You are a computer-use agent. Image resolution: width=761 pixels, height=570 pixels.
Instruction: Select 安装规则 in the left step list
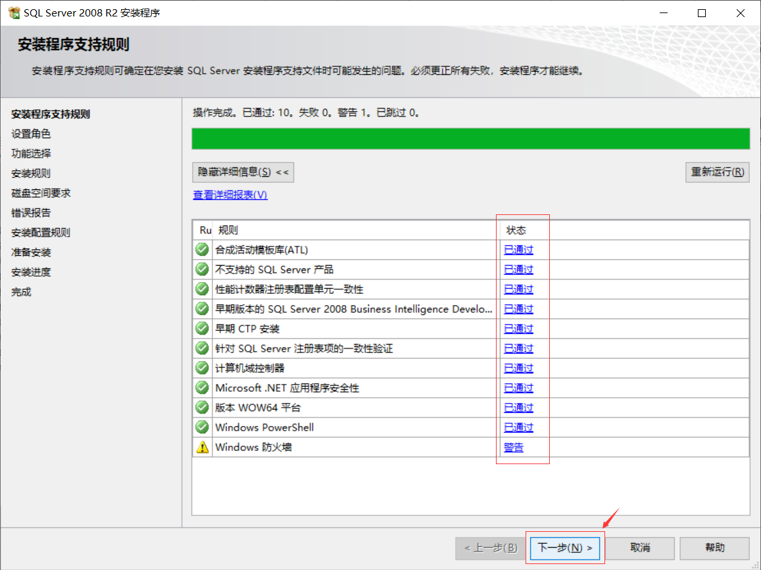point(31,173)
